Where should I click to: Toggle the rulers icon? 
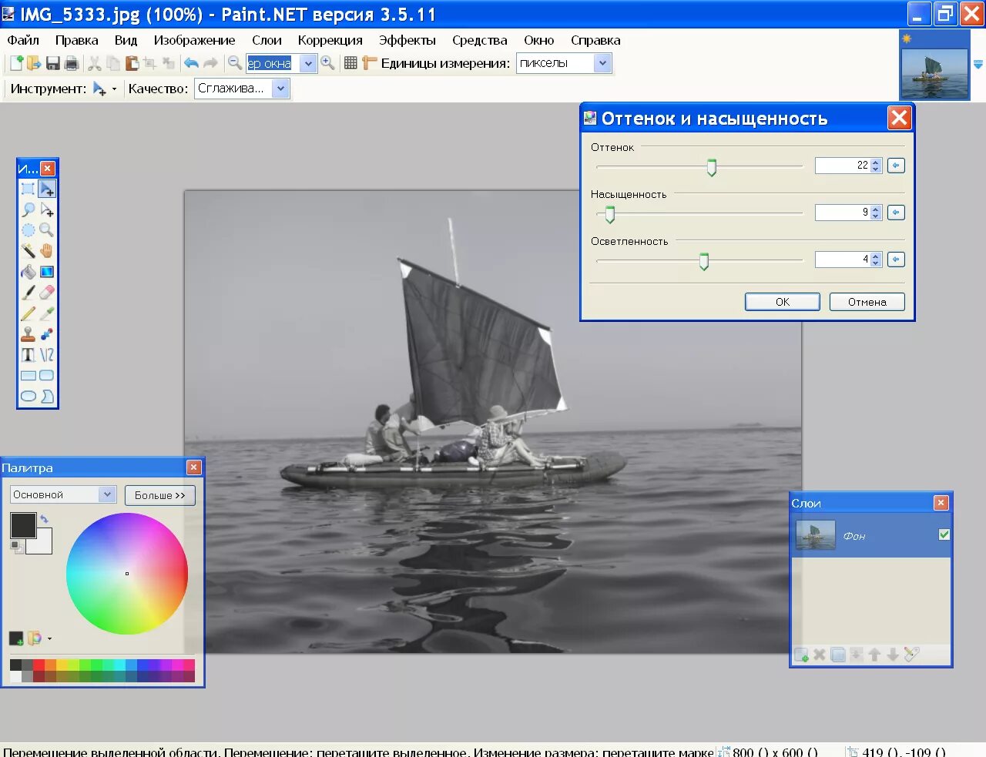370,63
